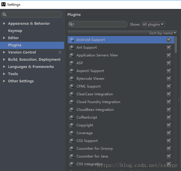
Task: Click the project-level icon beside Version Control
Action: (x=60, y=52)
